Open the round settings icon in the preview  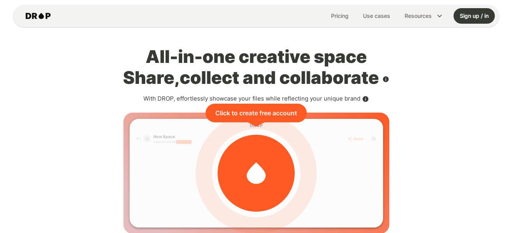374,139
